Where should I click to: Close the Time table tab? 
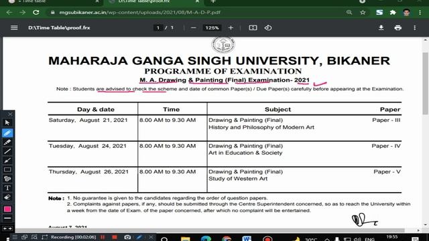point(97,1)
